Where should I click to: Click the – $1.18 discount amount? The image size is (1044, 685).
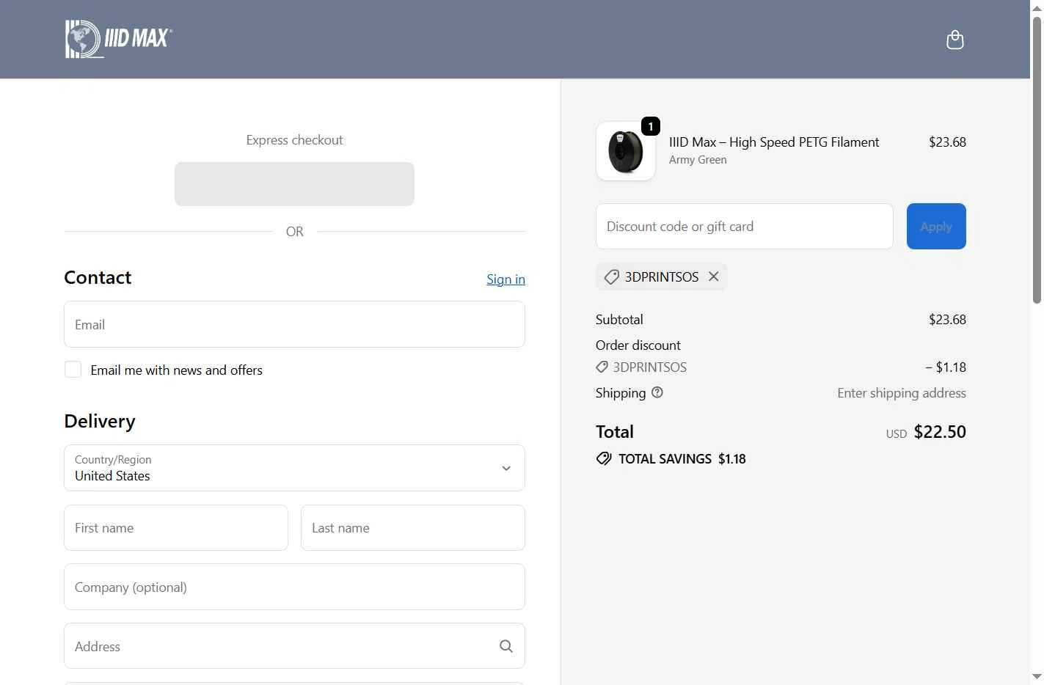[946, 367]
